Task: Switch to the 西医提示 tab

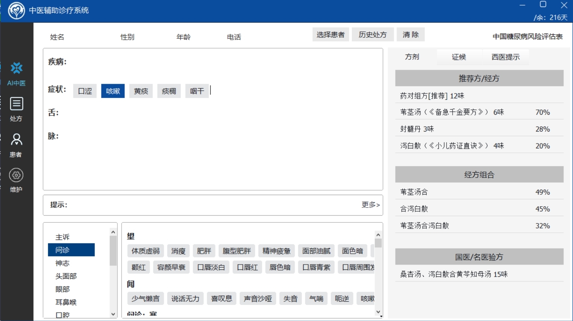Action: 505,57
